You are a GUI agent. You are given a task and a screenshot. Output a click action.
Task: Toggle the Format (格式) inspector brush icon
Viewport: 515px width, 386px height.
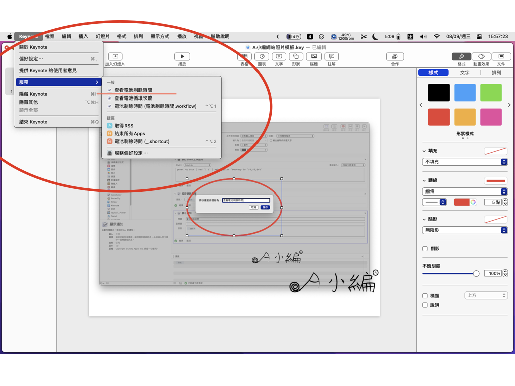tap(462, 56)
